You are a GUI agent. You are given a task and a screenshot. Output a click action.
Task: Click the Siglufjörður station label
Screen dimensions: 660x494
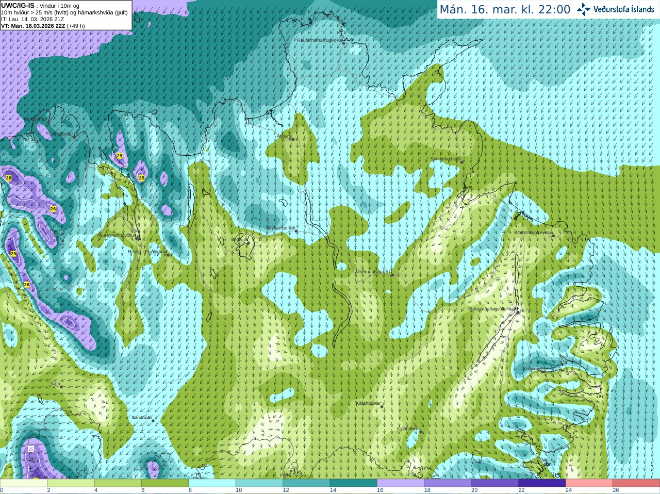(x=36, y=119)
